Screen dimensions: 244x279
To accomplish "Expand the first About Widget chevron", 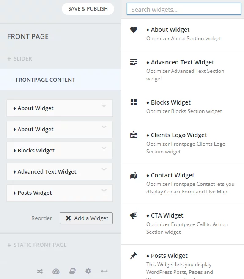I will point(104,106).
